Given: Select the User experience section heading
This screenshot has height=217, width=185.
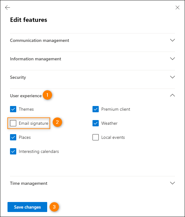Looking at the screenshot, I should click(x=26, y=96).
